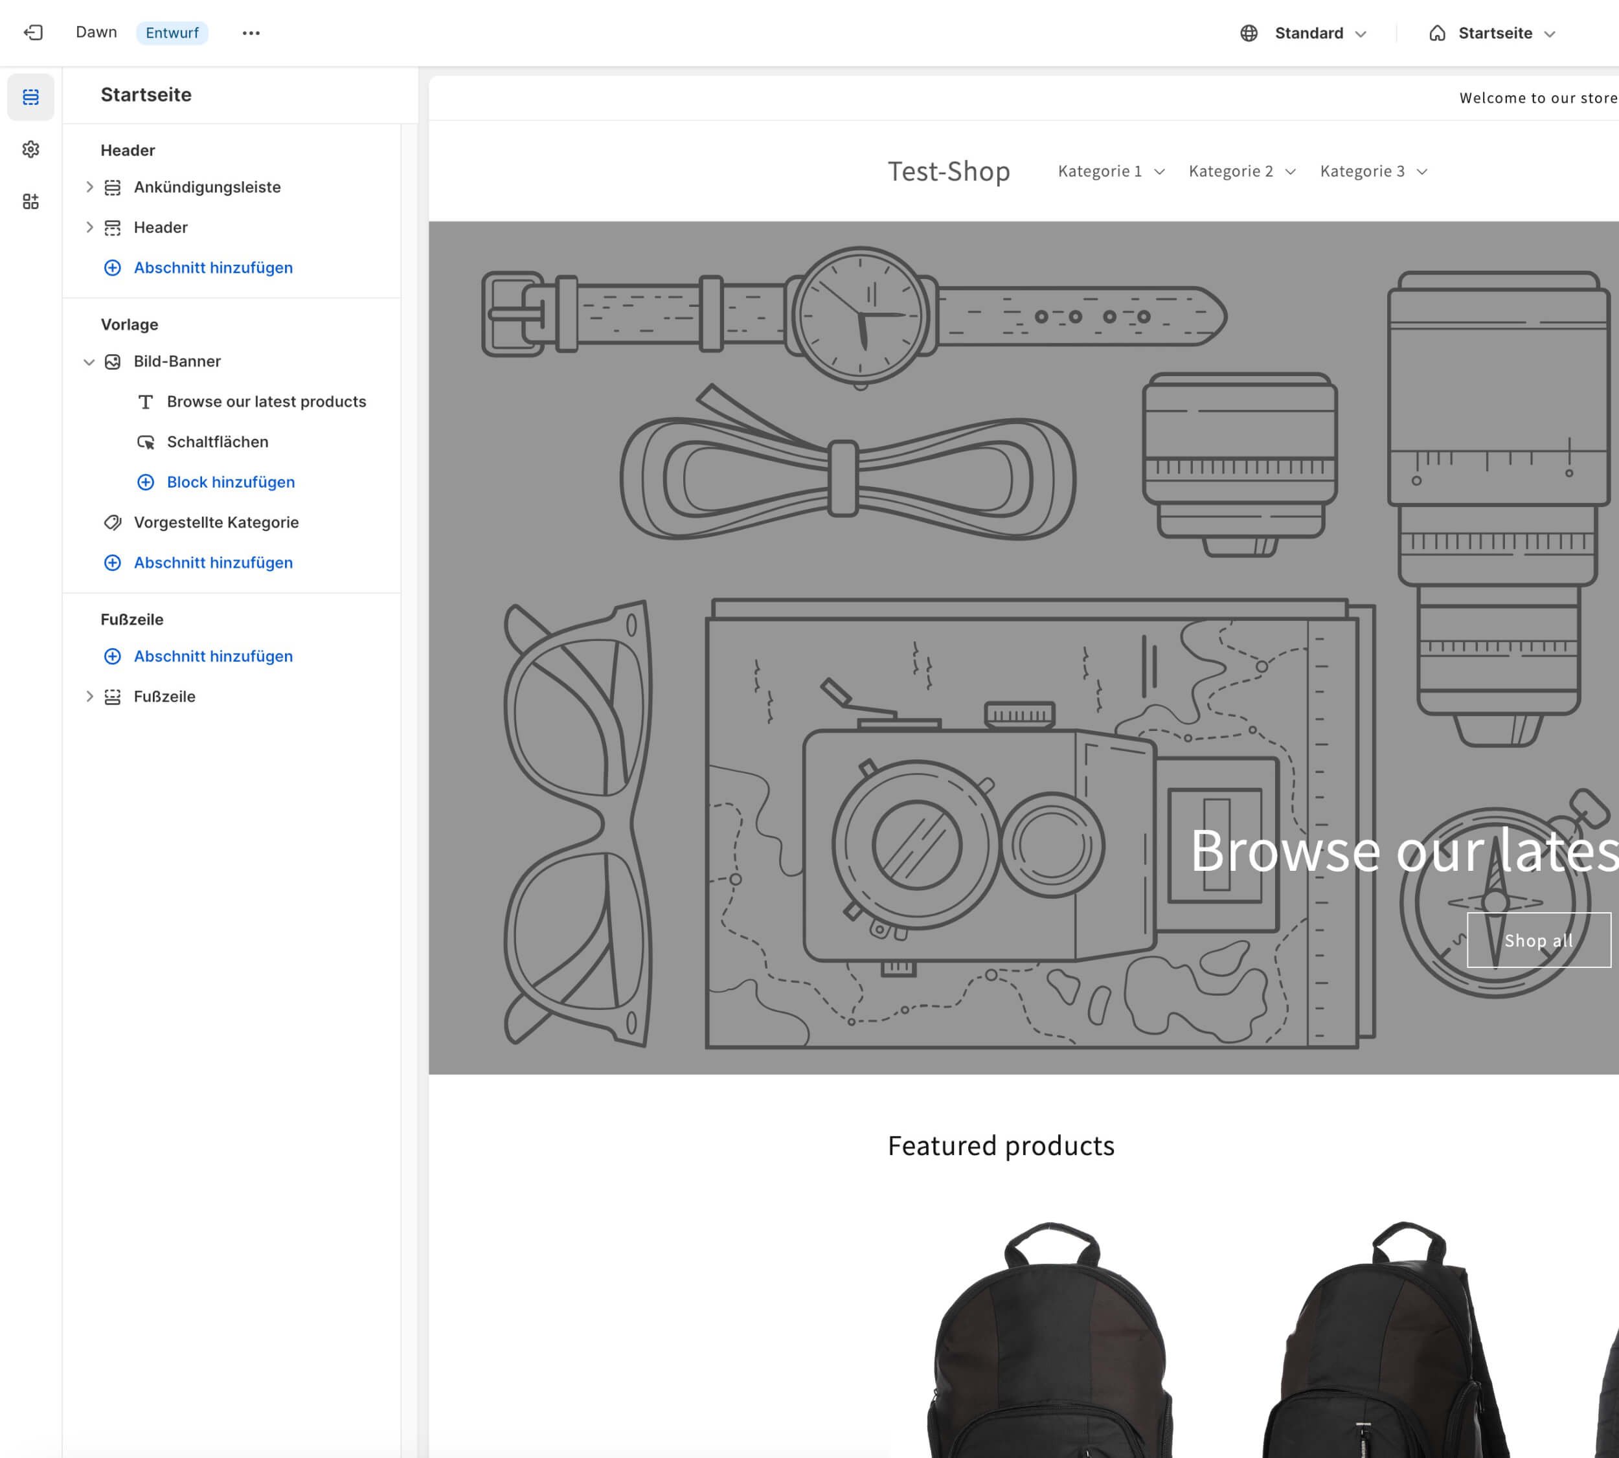This screenshot has height=1458, width=1619.
Task: Click the globe icon next to Standard
Action: 1249,33
